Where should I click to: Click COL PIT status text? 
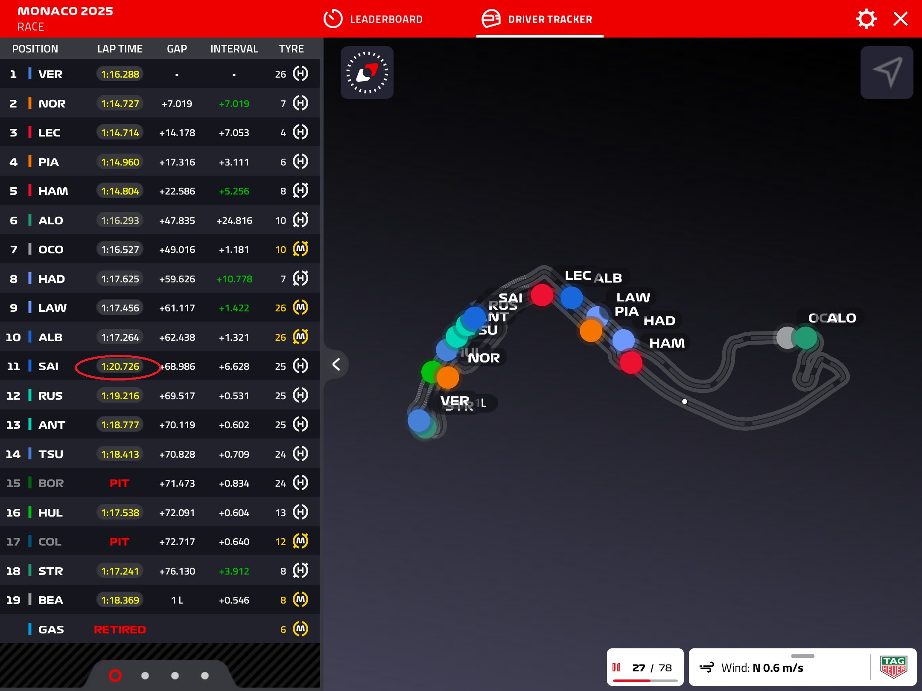click(120, 542)
